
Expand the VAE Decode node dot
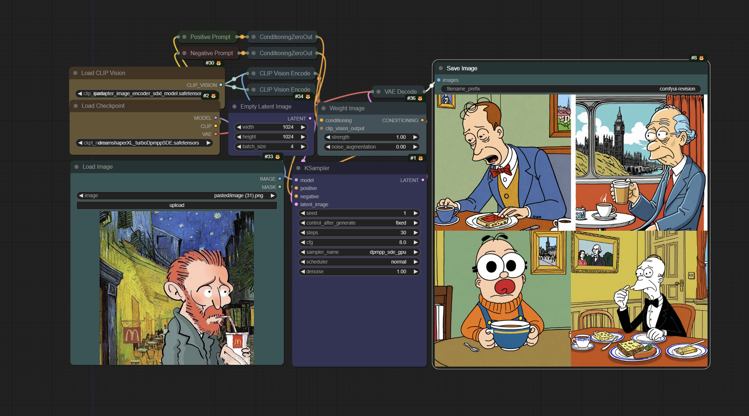coord(379,92)
